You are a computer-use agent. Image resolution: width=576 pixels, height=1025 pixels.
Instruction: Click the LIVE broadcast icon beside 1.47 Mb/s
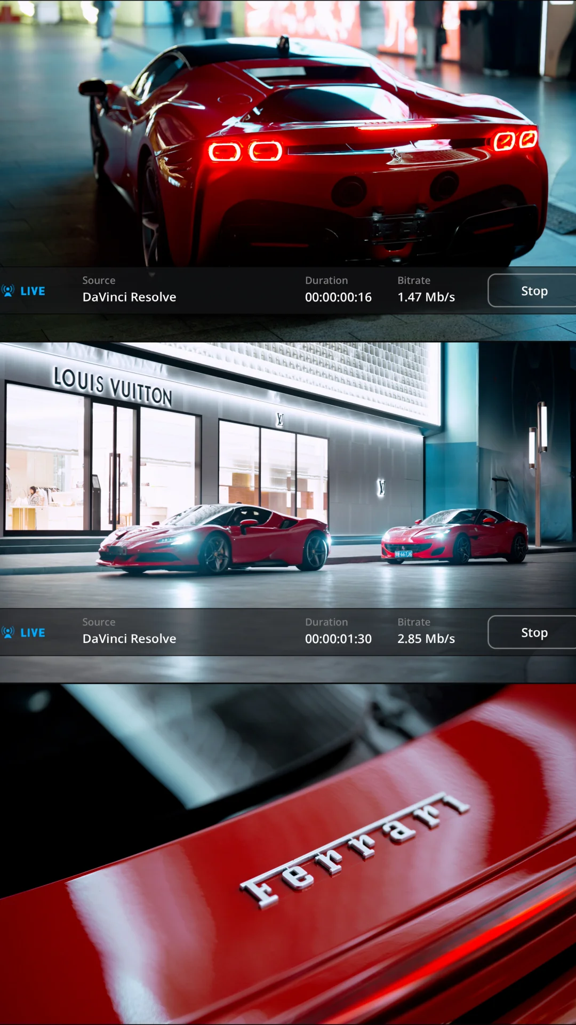7,291
